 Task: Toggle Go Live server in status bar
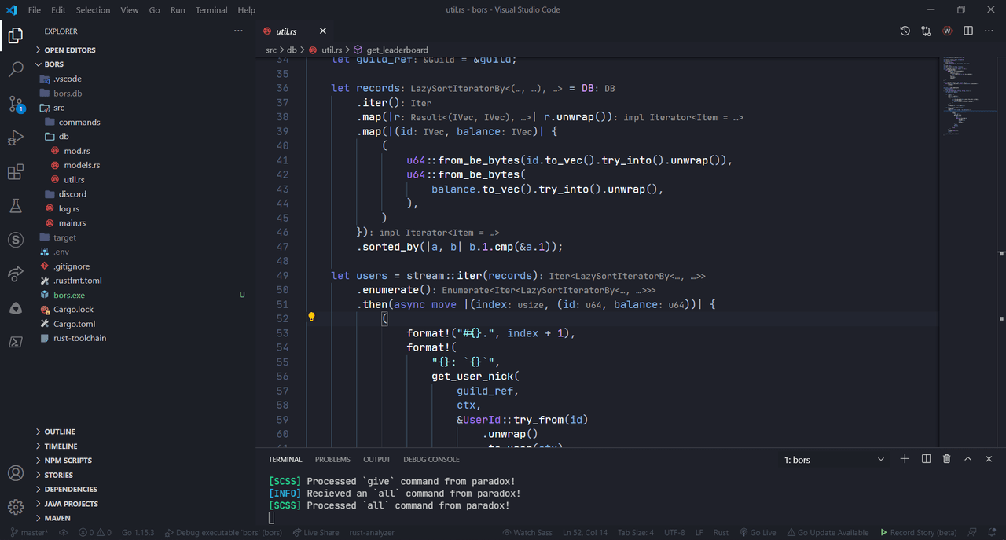click(758, 532)
